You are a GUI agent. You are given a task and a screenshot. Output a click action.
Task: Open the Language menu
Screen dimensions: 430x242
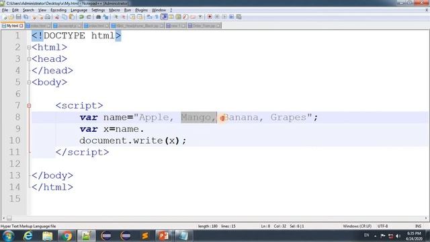click(x=79, y=10)
